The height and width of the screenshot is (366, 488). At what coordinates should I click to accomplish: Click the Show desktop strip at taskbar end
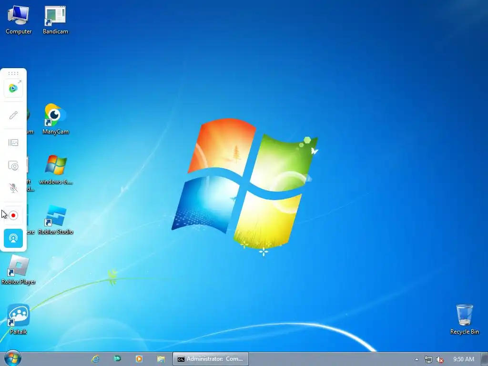[x=485, y=359]
